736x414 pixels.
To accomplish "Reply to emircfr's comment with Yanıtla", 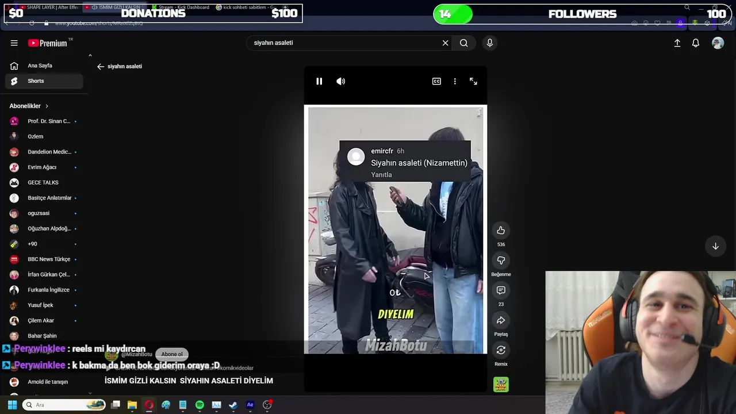I will [x=382, y=175].
